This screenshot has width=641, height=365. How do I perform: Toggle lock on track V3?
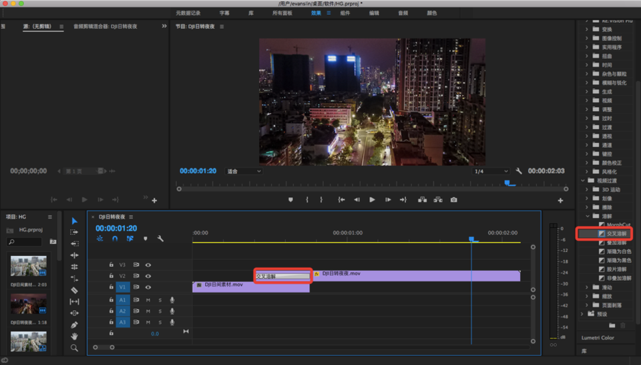point(112,265)
